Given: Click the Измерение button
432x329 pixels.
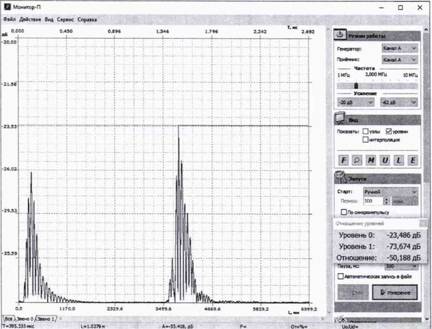Looking at the screenshot, I should pyautogui.click(x=395, y=292).
